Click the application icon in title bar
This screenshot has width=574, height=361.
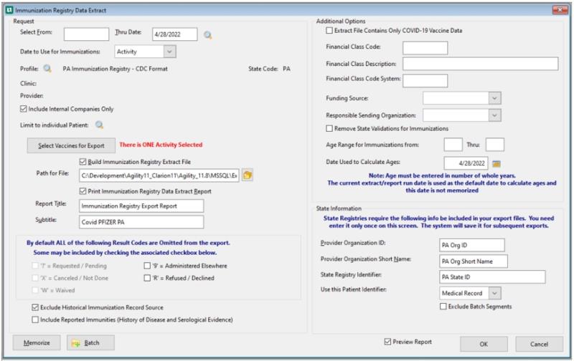click(x=9, y=10)
